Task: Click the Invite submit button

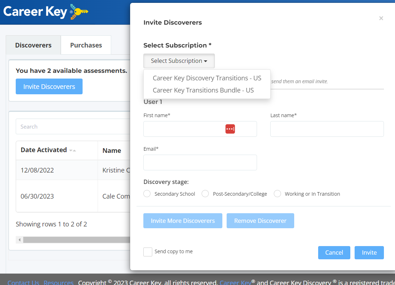Action: [369, 252]
